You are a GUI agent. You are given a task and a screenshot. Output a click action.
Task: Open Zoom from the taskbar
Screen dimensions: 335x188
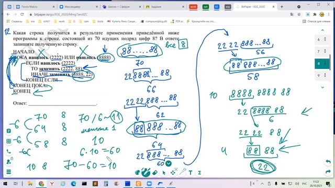coord(149,183)
